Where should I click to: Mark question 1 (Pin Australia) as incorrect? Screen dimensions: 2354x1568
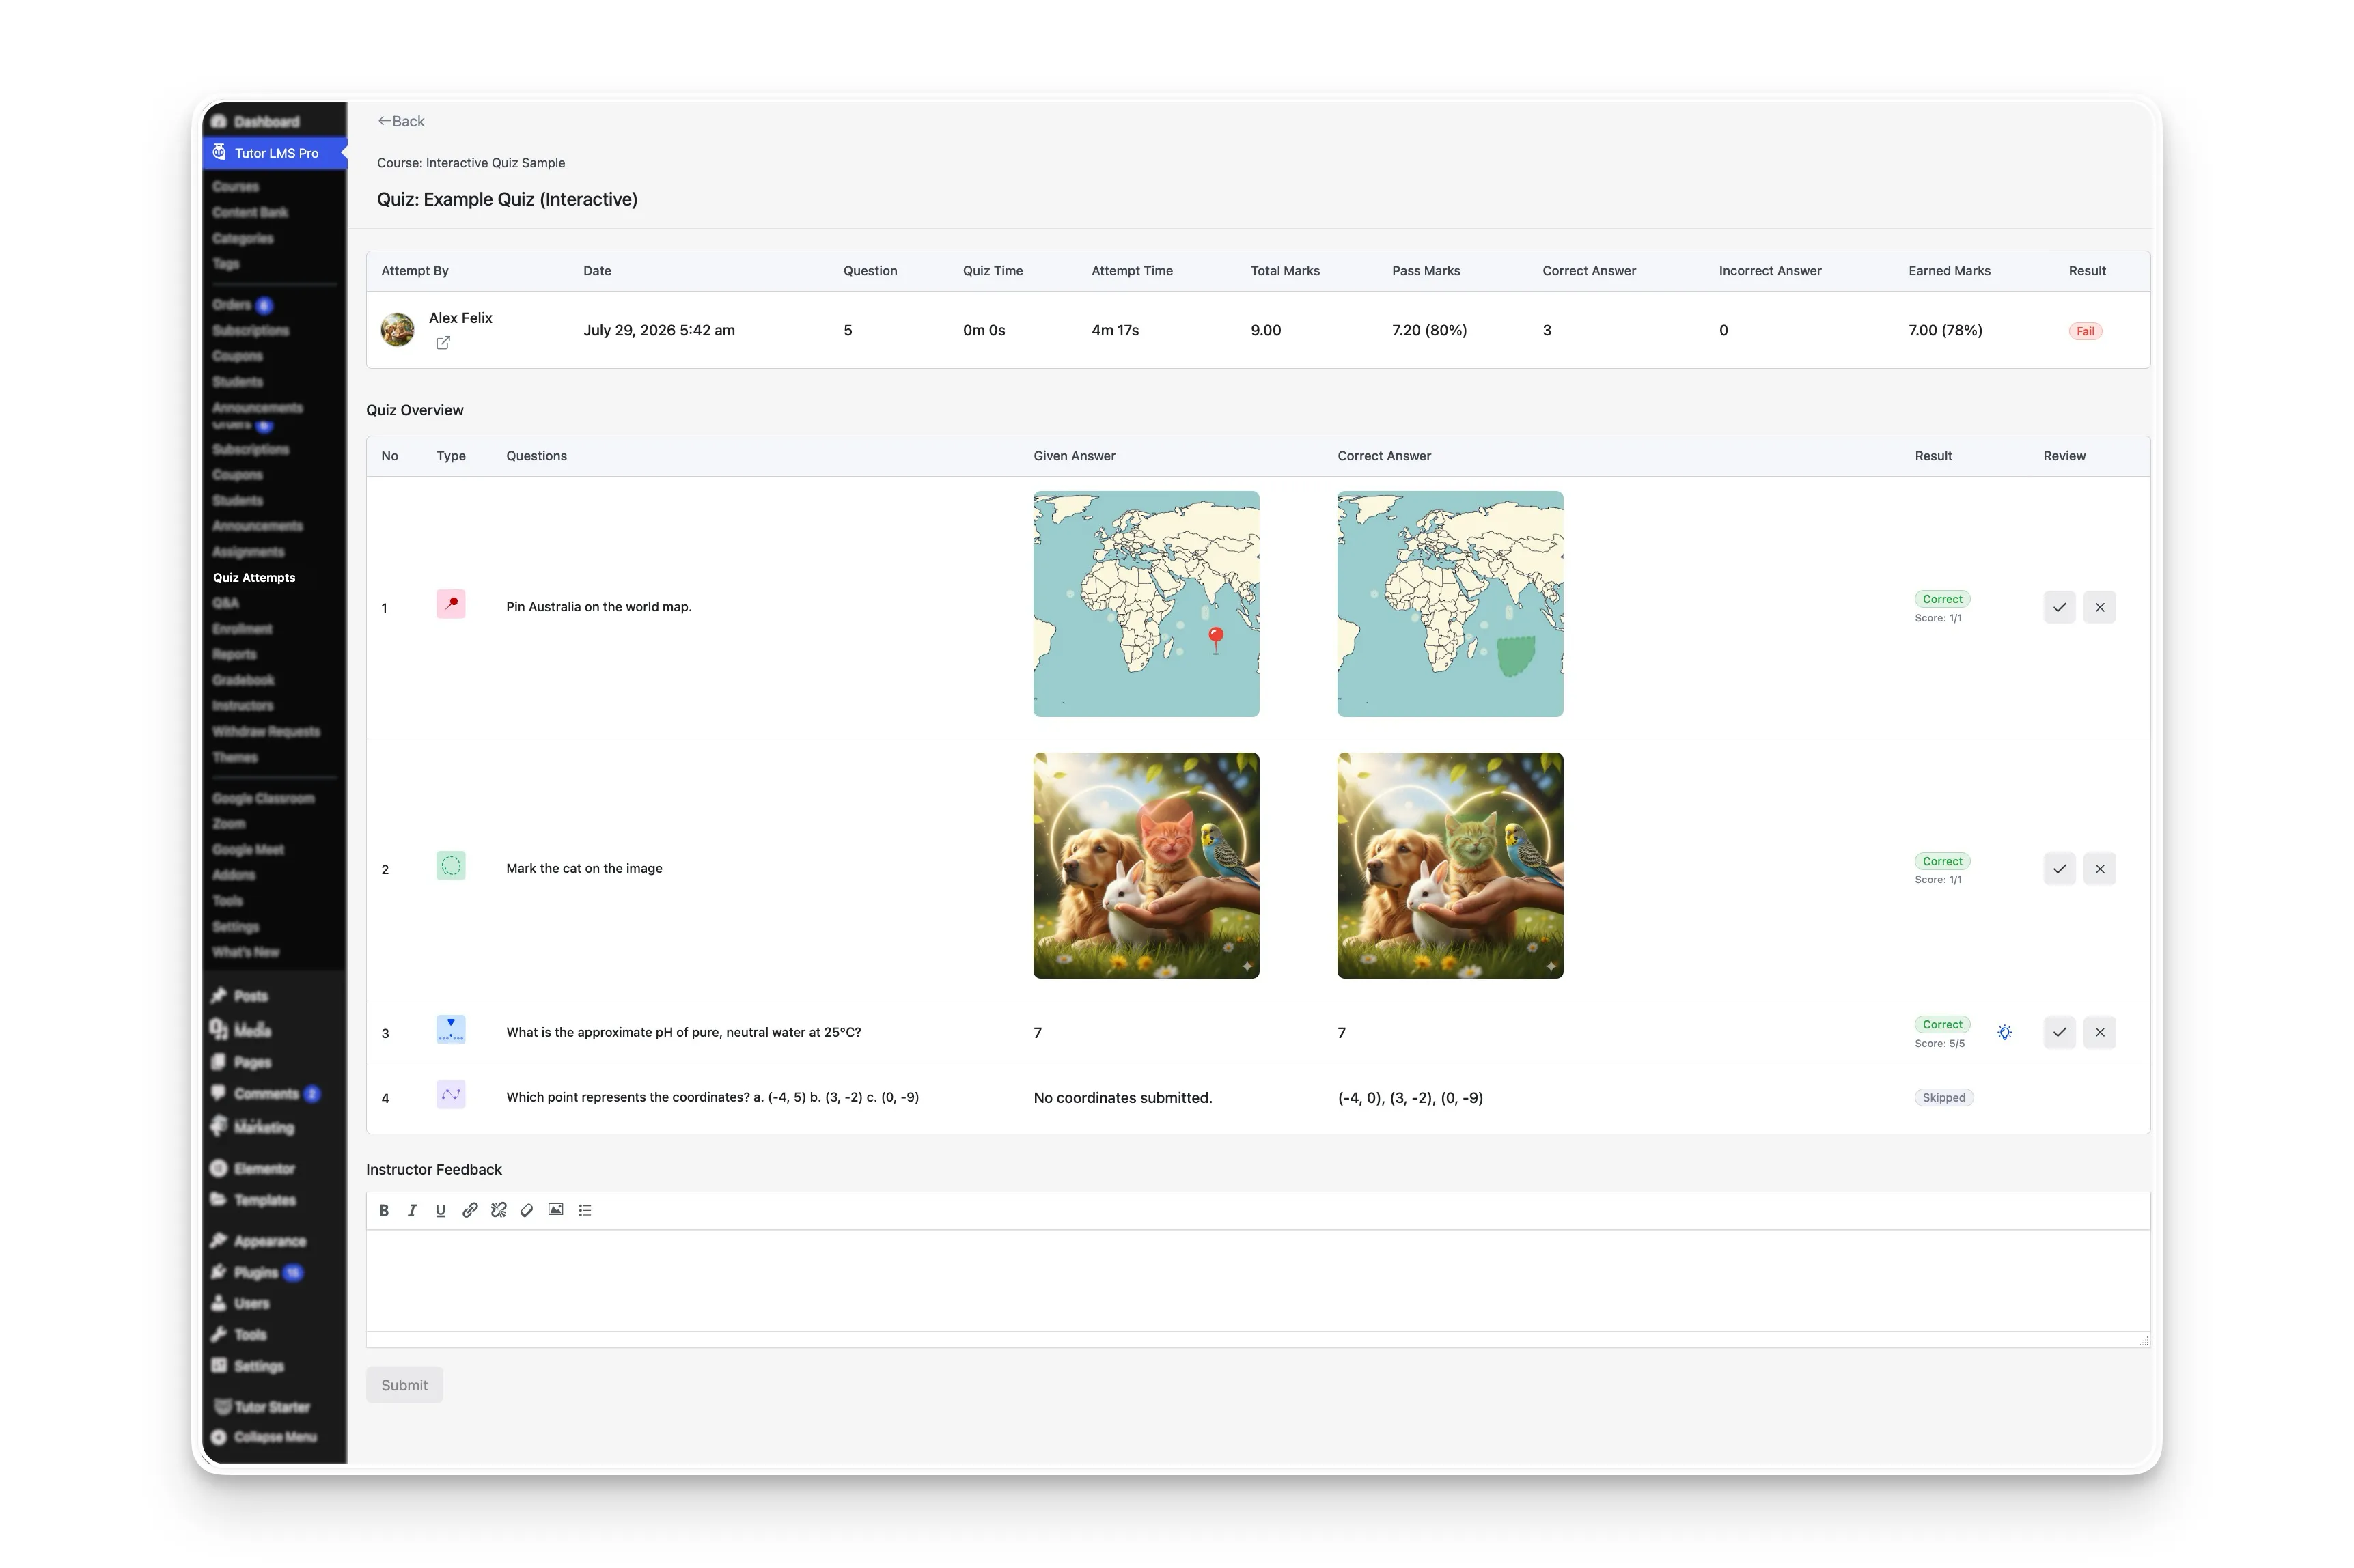tap(2099, 607)
